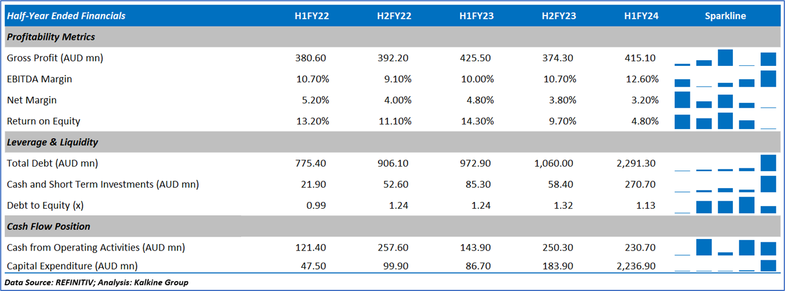
Task: Select the Return on Equity sparkline
Action: pos(725,121)
